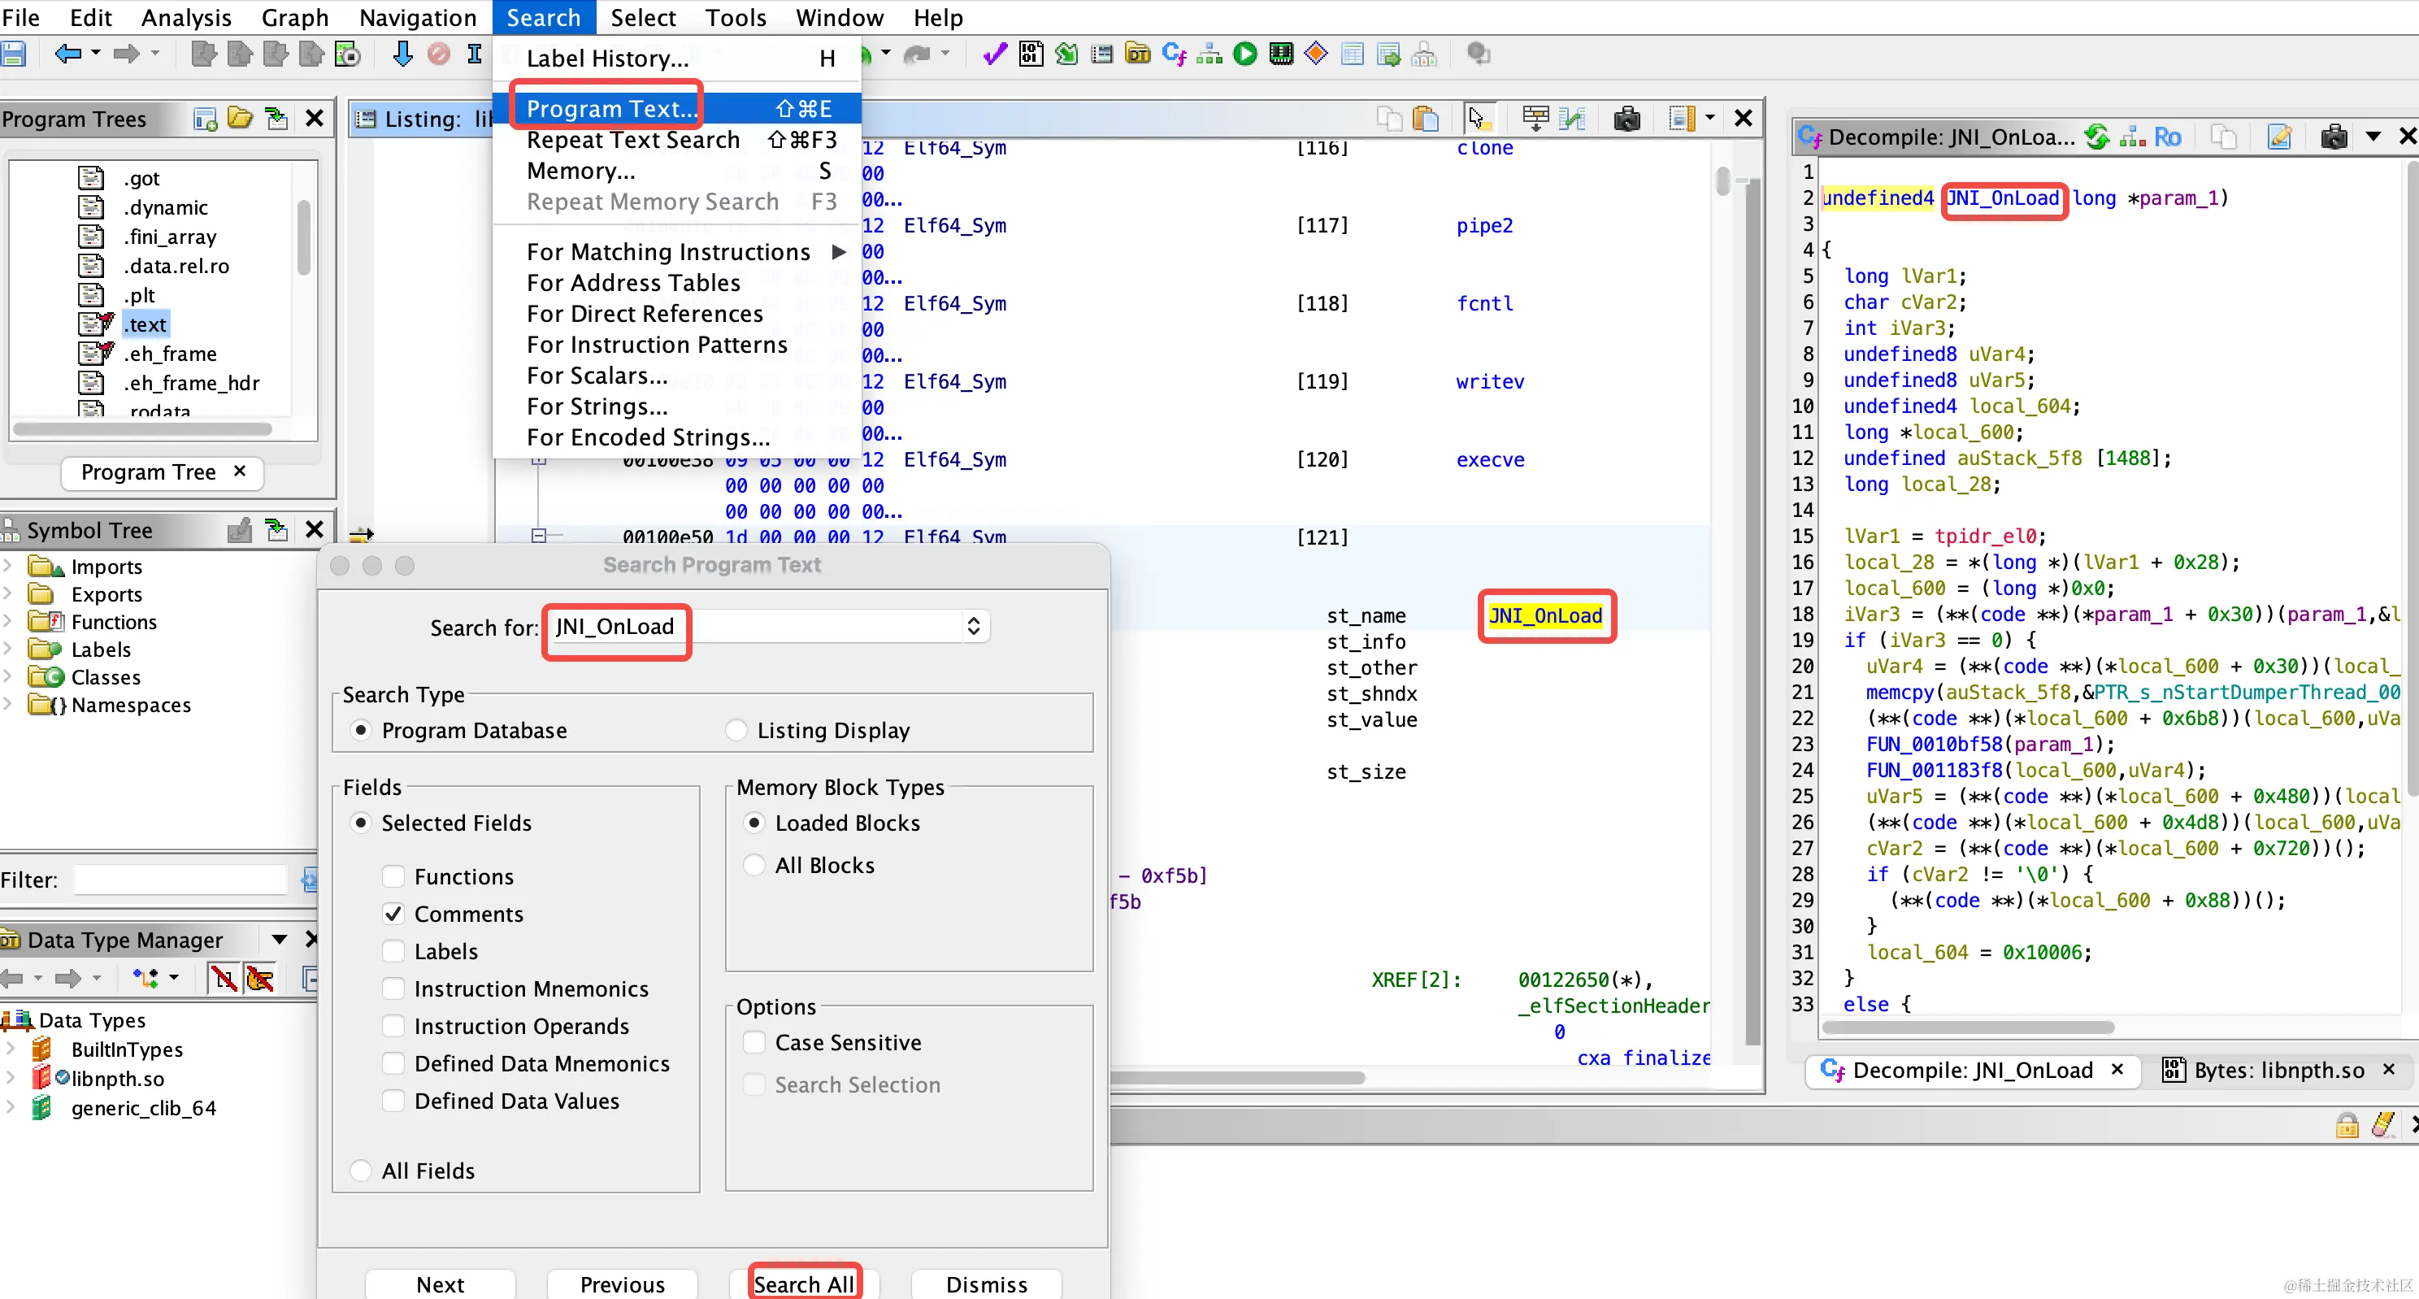Expand the Classes node in Symbol Tree
Viewport: 2419px width, 1299px height.
(x=7, y=676)
